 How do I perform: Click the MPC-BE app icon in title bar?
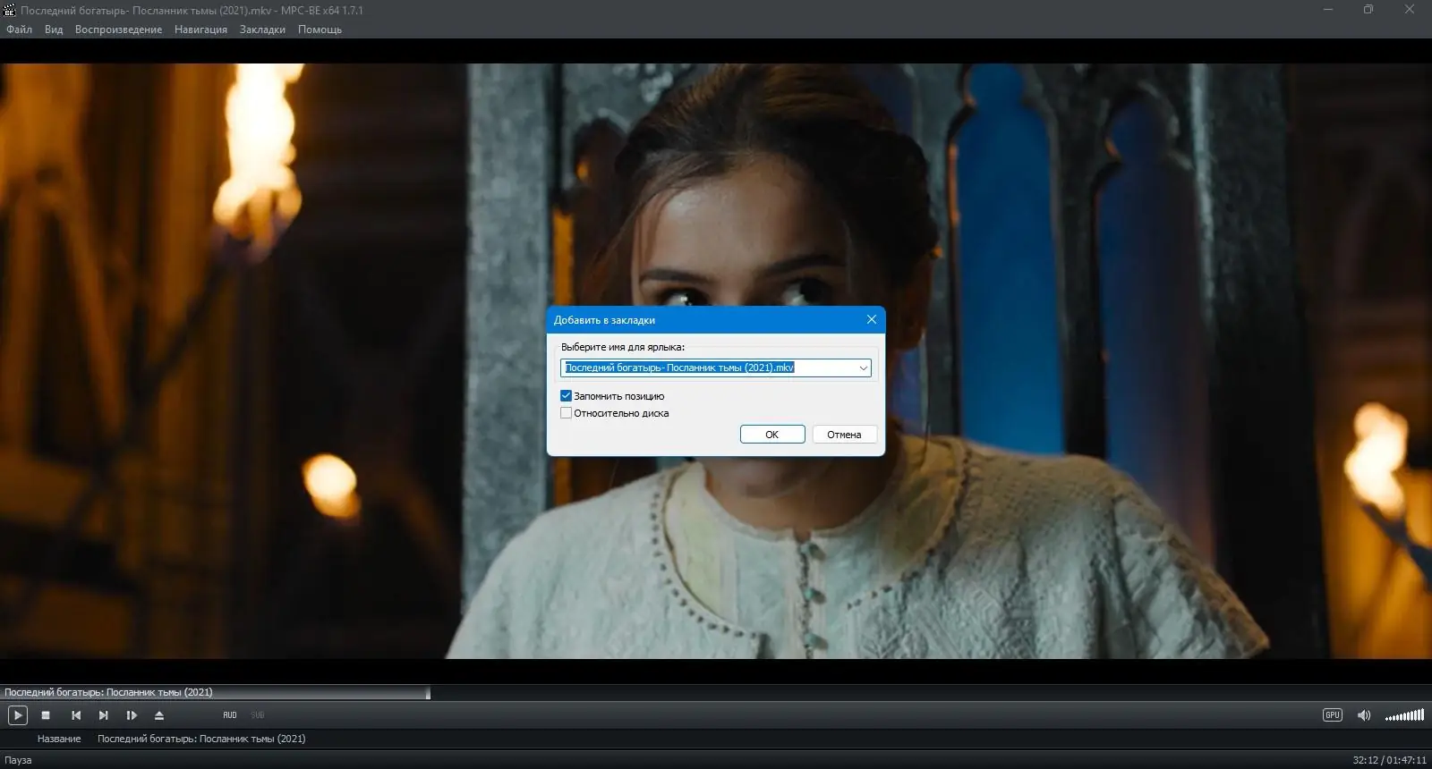coord(10,11)
